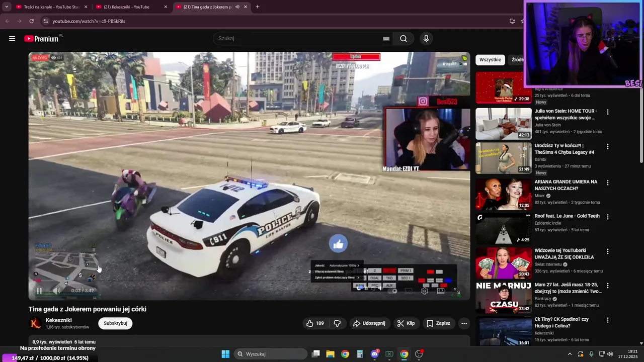Viewport: 644px width, 362px height.
Task: Click the youtube.com address bar URL
Action: click(x=89, y=21)
